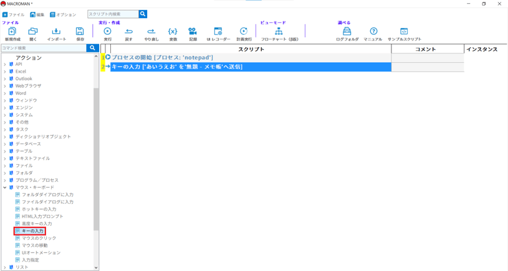Viewport: 508px width, 271px height.
Task: Expand the エンジン category
Action: point(4,108)
